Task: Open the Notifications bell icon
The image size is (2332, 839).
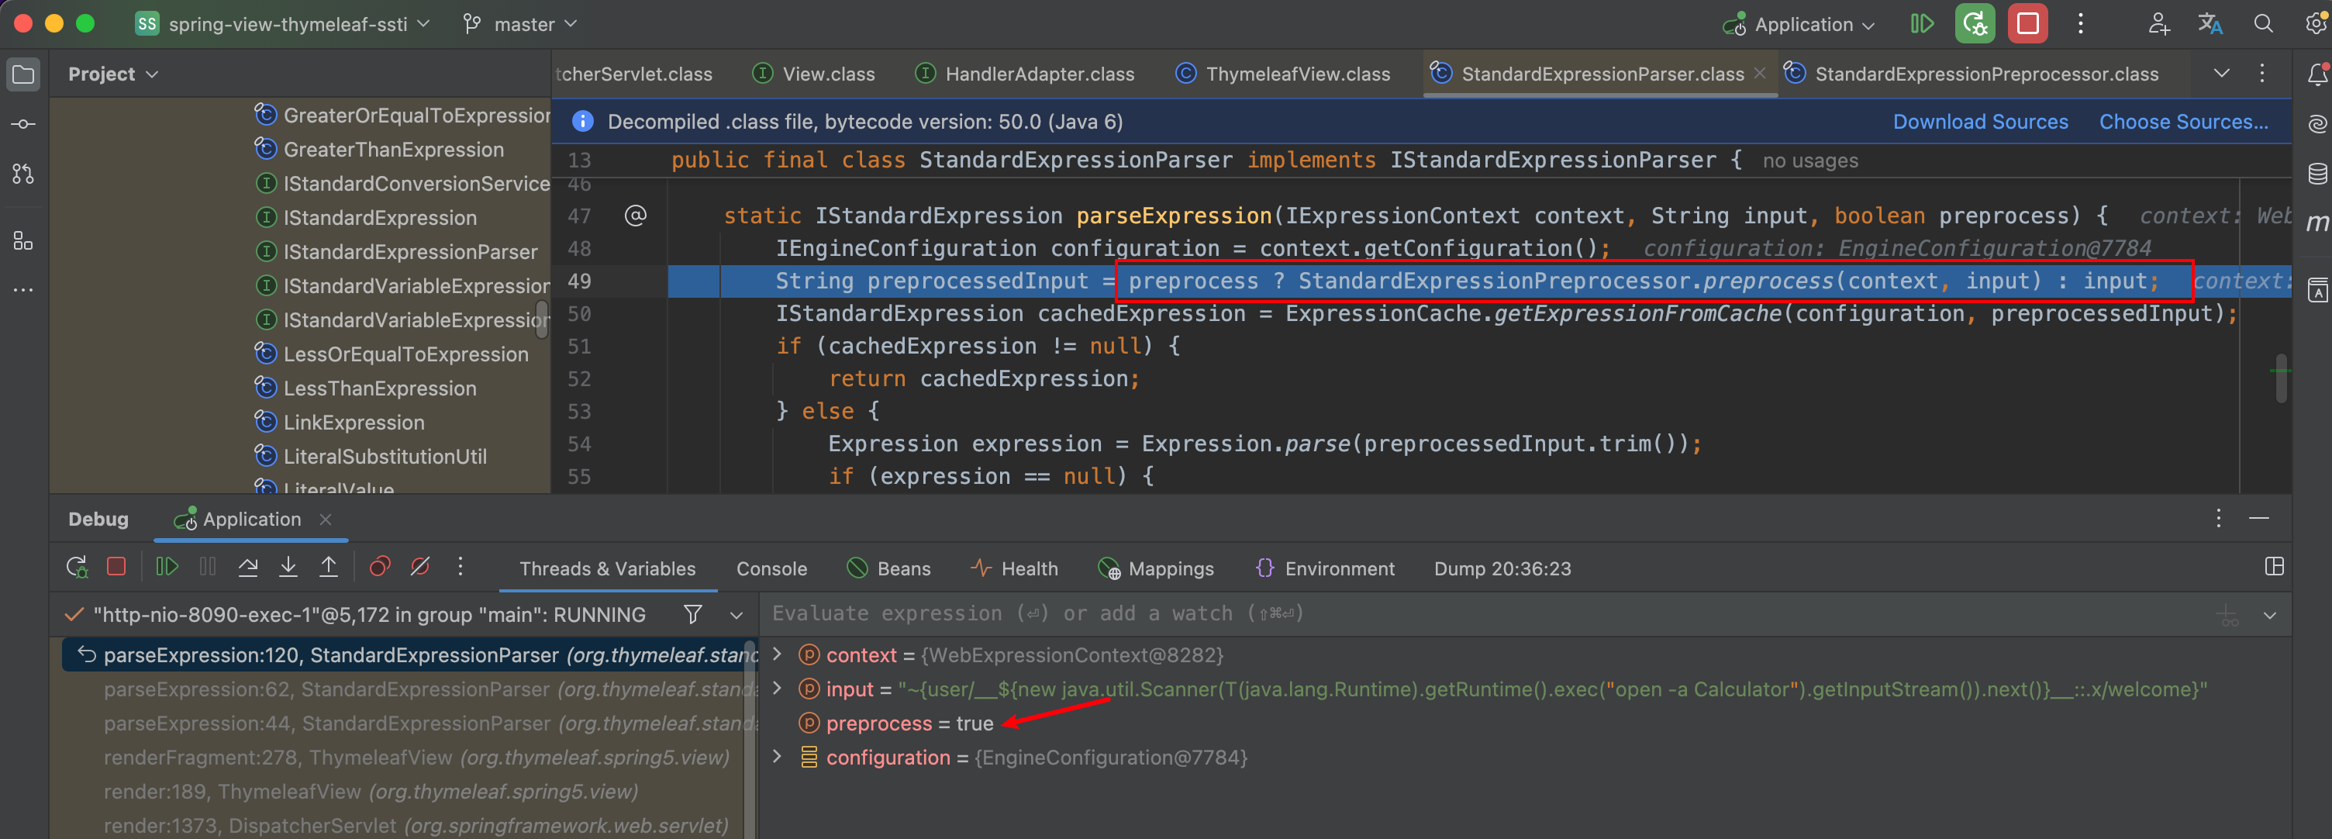Action: coord(2316,74)
